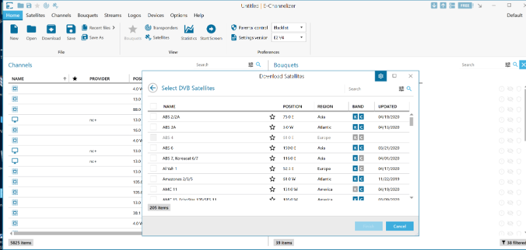
Task: Click the satellite icon in the title bar
Action: (x=55, y=5)
